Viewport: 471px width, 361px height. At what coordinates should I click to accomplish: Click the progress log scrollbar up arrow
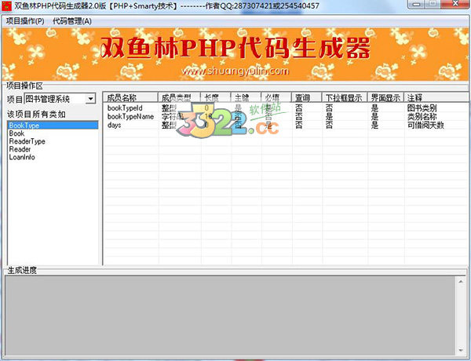461,282
